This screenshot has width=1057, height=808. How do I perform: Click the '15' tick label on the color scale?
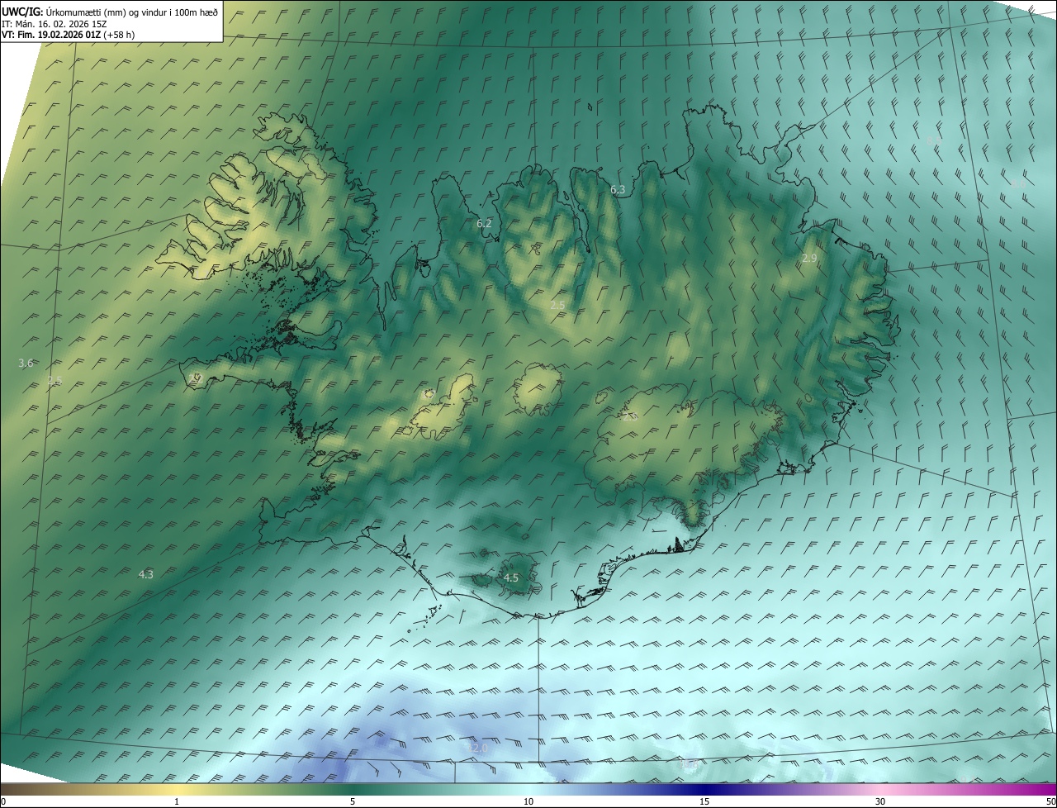704,802
